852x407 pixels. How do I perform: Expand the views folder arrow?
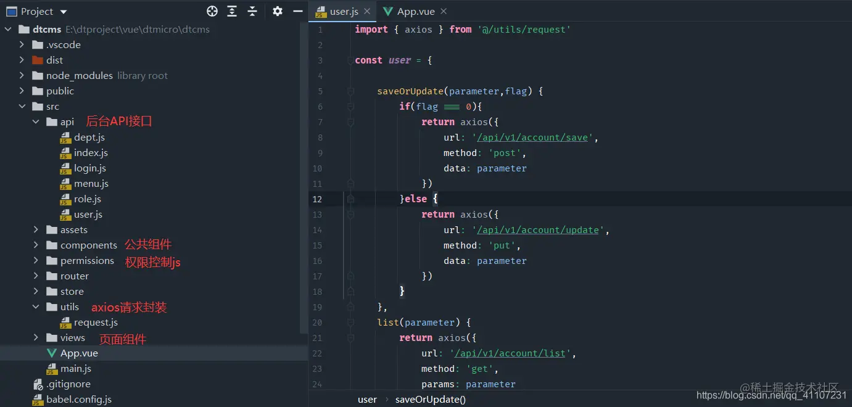36,337
